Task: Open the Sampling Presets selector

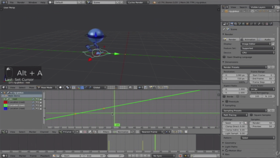Action: [245, 111]
